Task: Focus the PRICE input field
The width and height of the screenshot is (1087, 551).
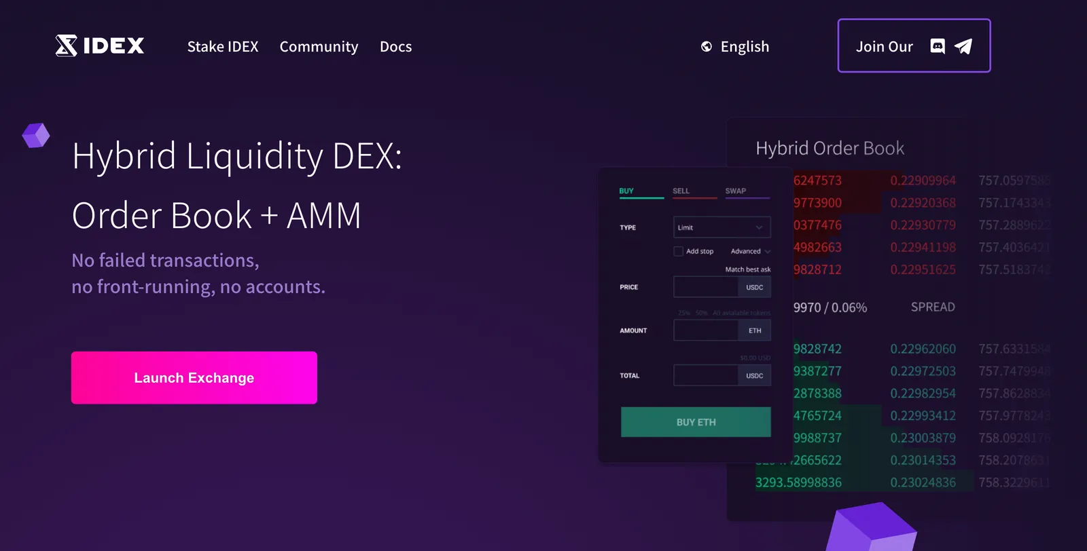Action: pos(705,287)
